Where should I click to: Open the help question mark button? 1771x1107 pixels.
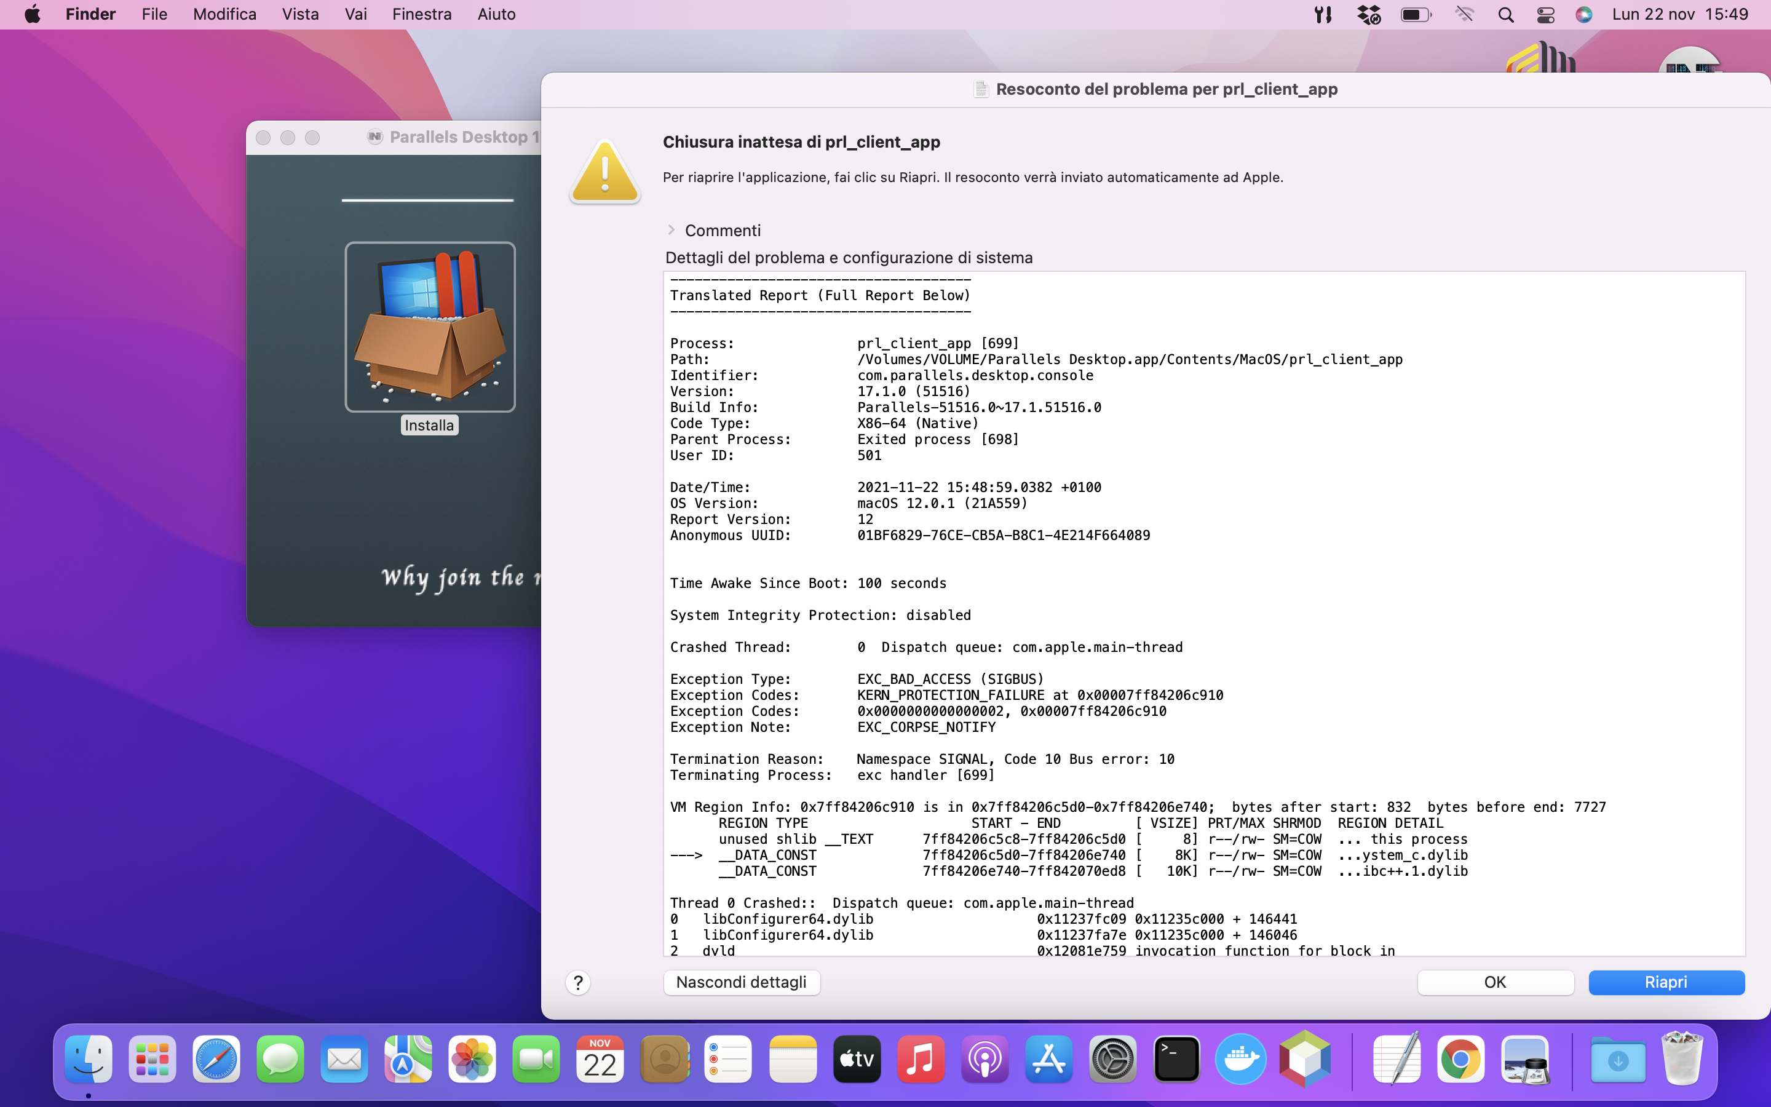click(578, 983)
